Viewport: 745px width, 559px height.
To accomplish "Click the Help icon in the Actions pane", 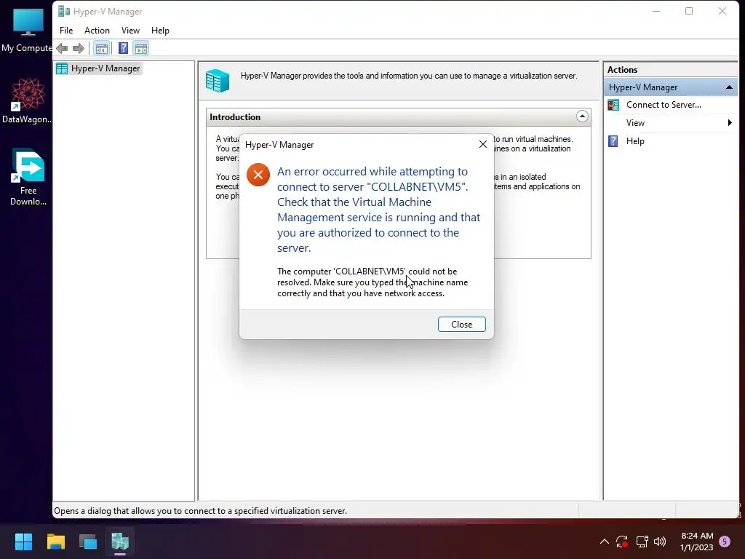I will click(613, 141).
